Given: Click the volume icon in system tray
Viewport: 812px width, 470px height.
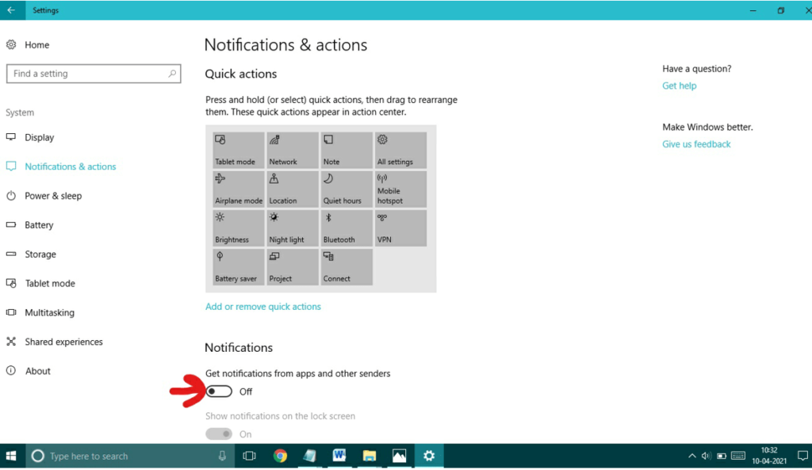Looking at the screenshot, I should [x=706, y=456].
